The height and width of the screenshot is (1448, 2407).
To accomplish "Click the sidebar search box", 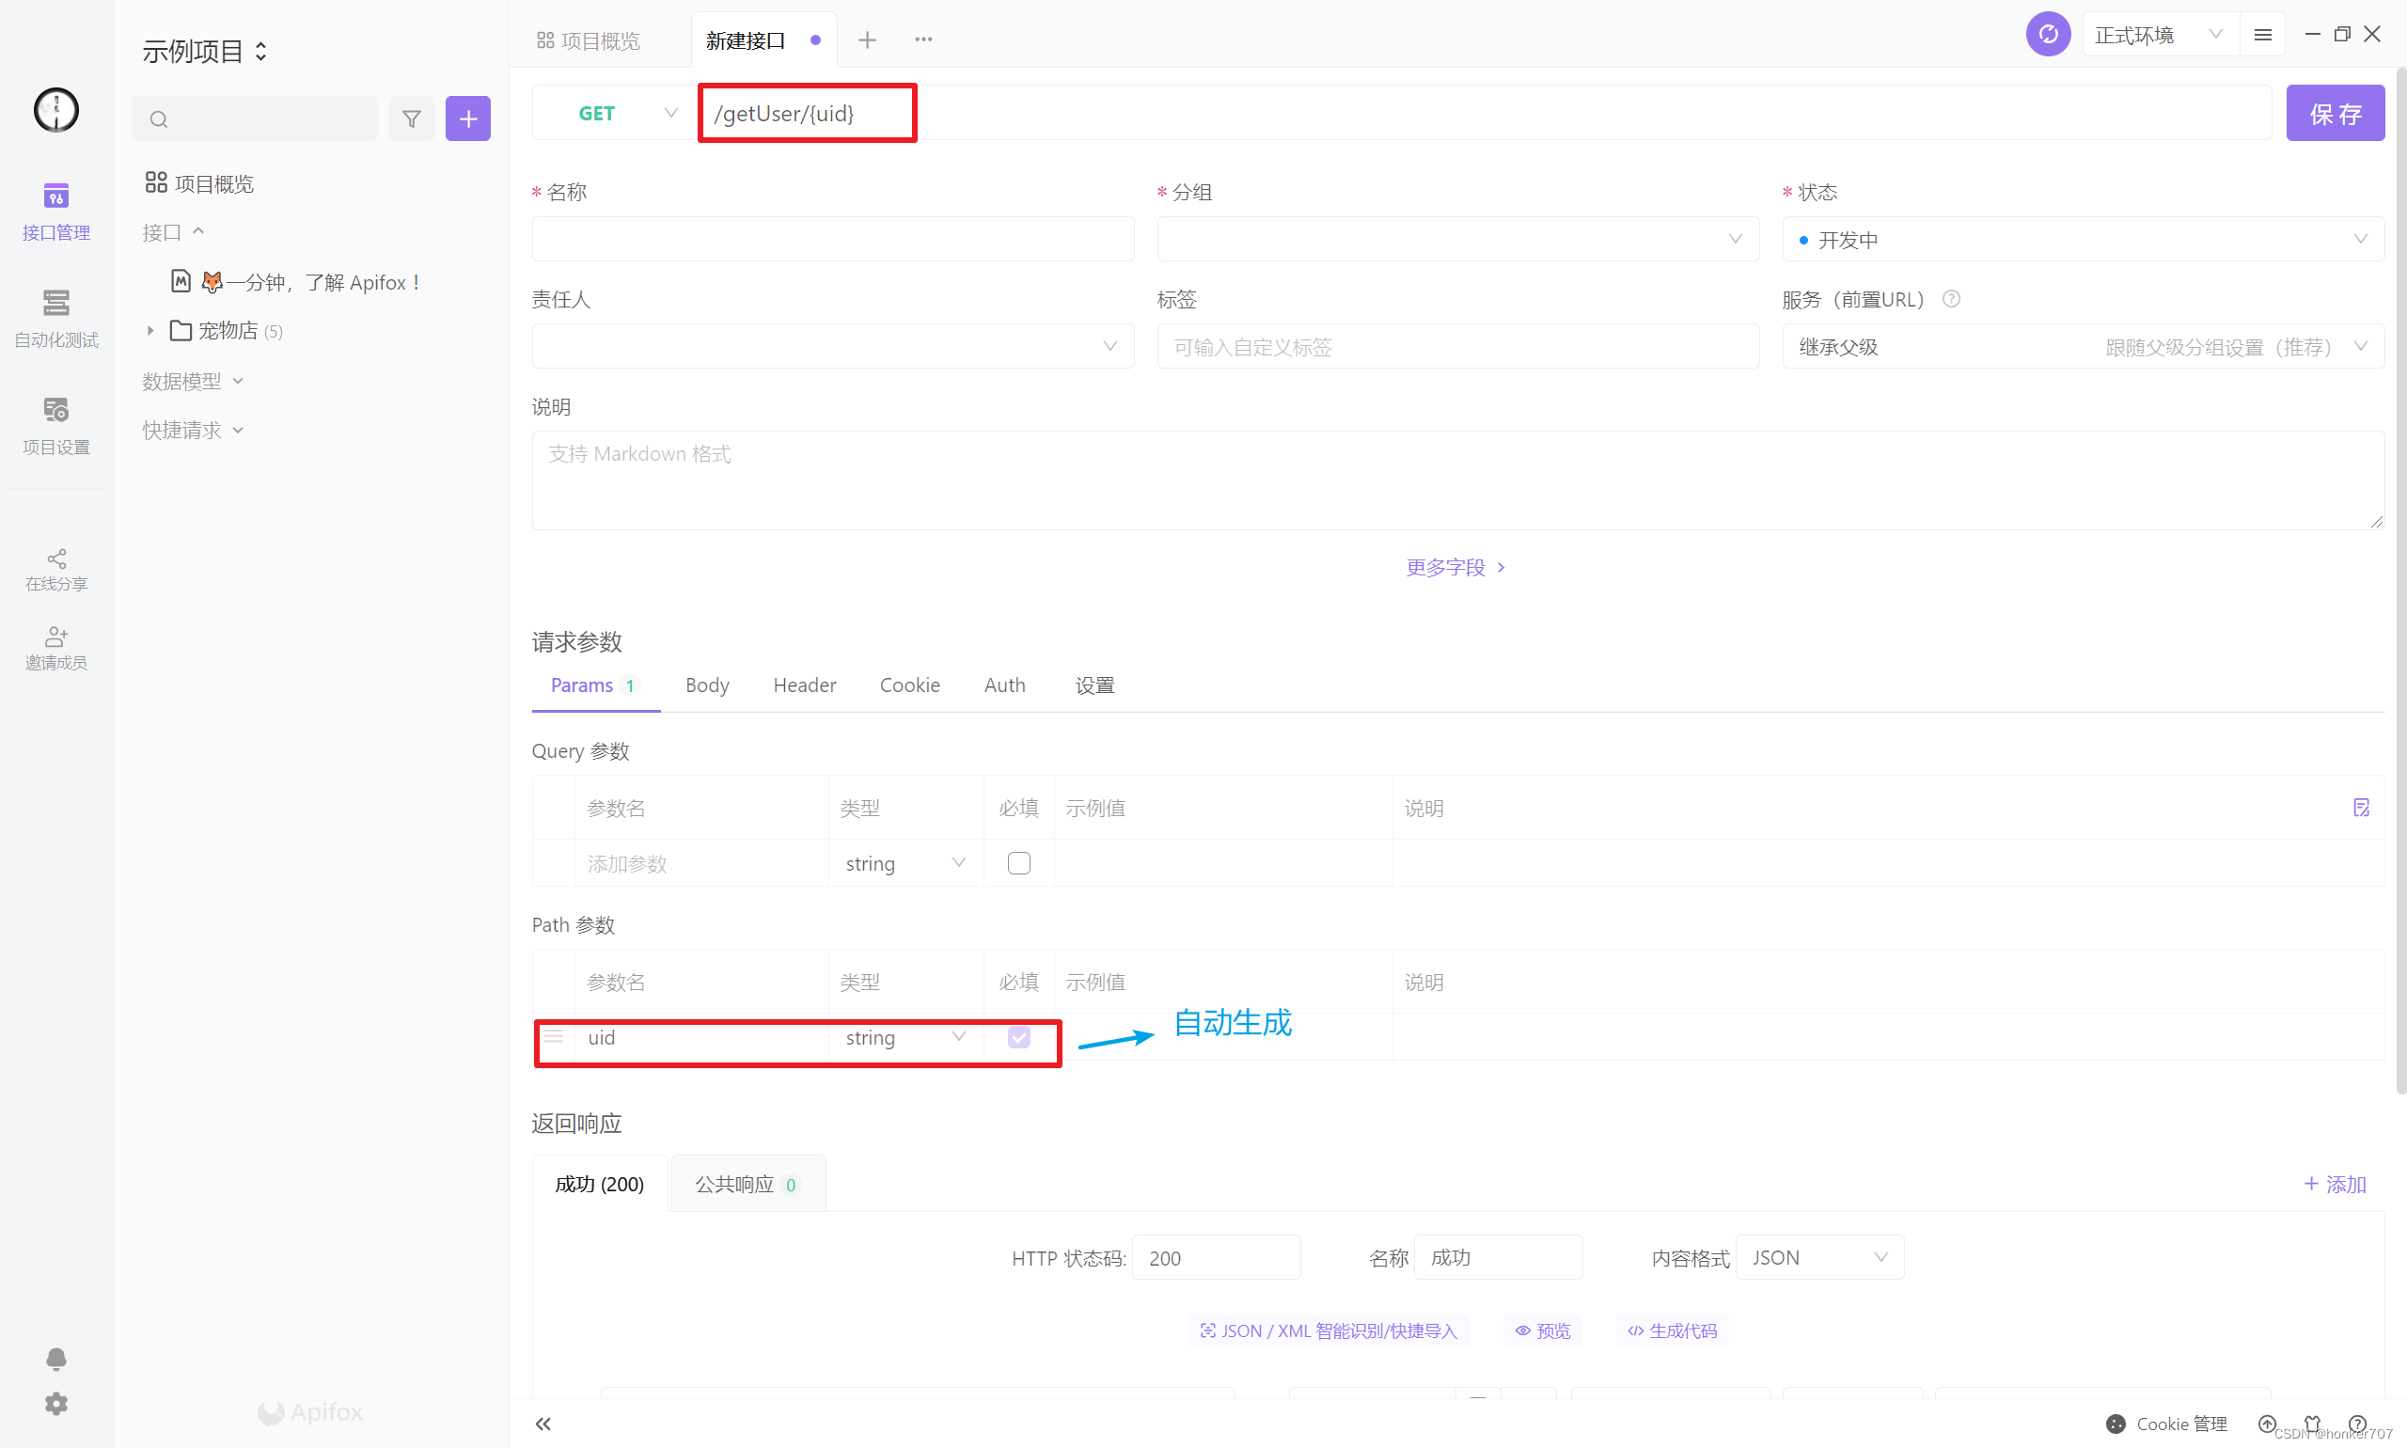I will 255,119.
